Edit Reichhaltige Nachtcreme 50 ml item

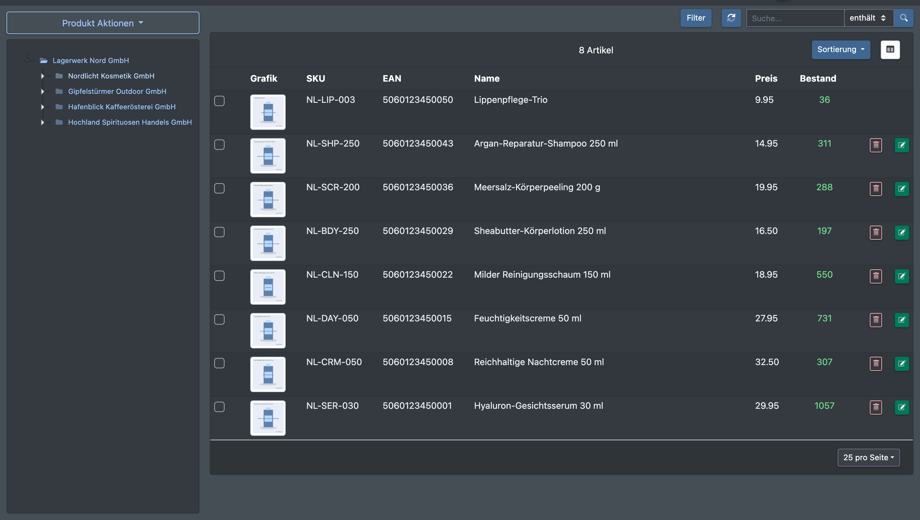[x=902, y=363]
